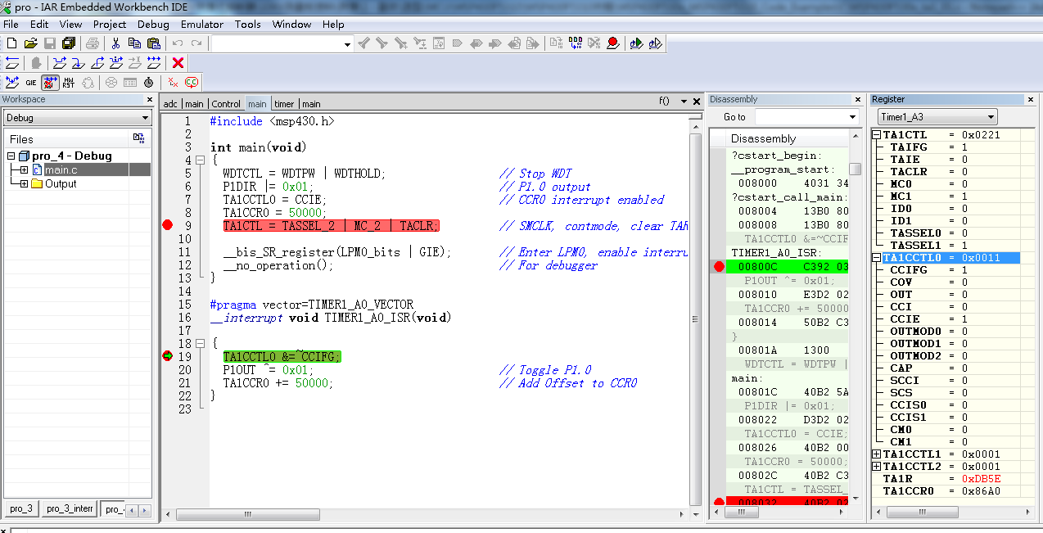The height and width of the screenshot is (533, 1043).
Task: Select the pro_3 workspace tab
Action: point(21,508)
